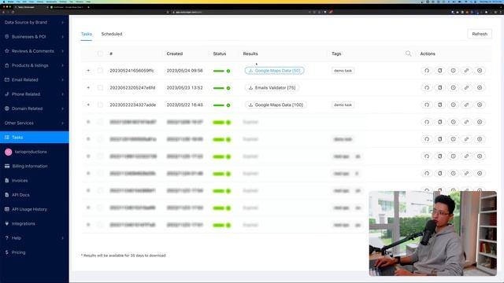
Task: Rerun the Google Maps Data [100] task
Action: point(427,105)
